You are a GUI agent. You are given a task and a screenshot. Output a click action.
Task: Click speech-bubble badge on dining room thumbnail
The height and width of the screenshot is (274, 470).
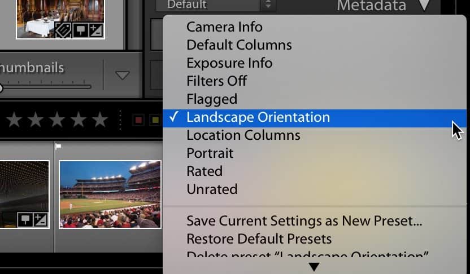(x=80, y=30)
